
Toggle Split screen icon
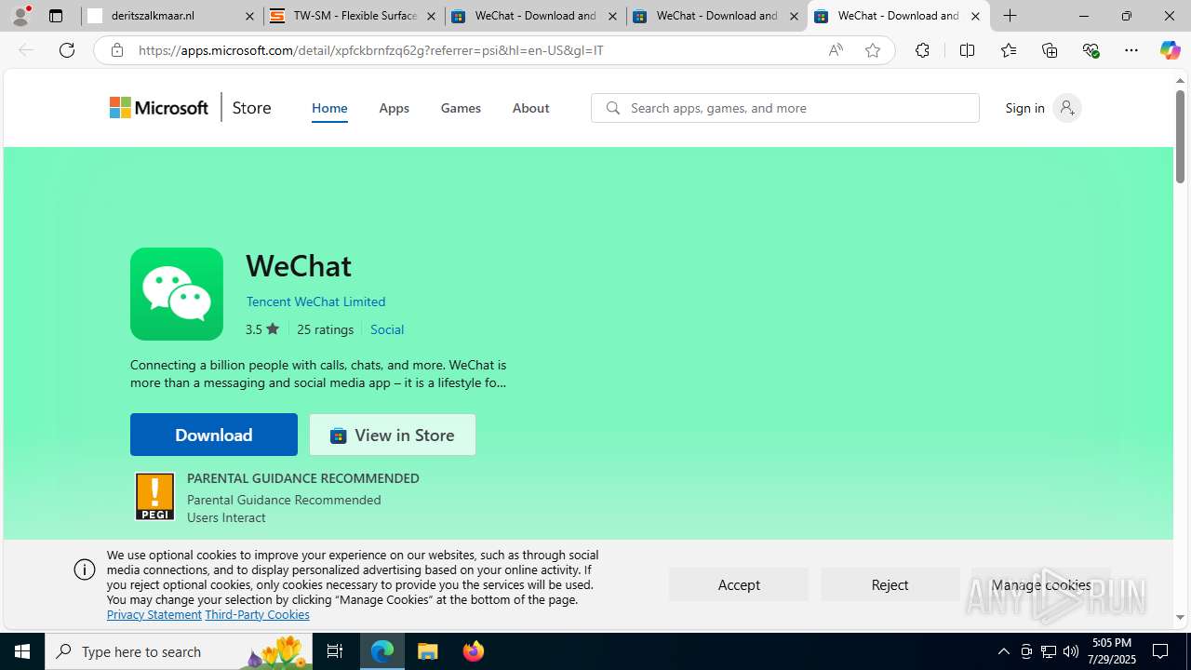[967, 50]
